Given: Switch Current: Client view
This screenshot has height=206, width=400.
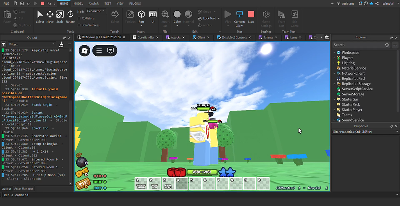Looking at the screenshot, I should point(239,19).
